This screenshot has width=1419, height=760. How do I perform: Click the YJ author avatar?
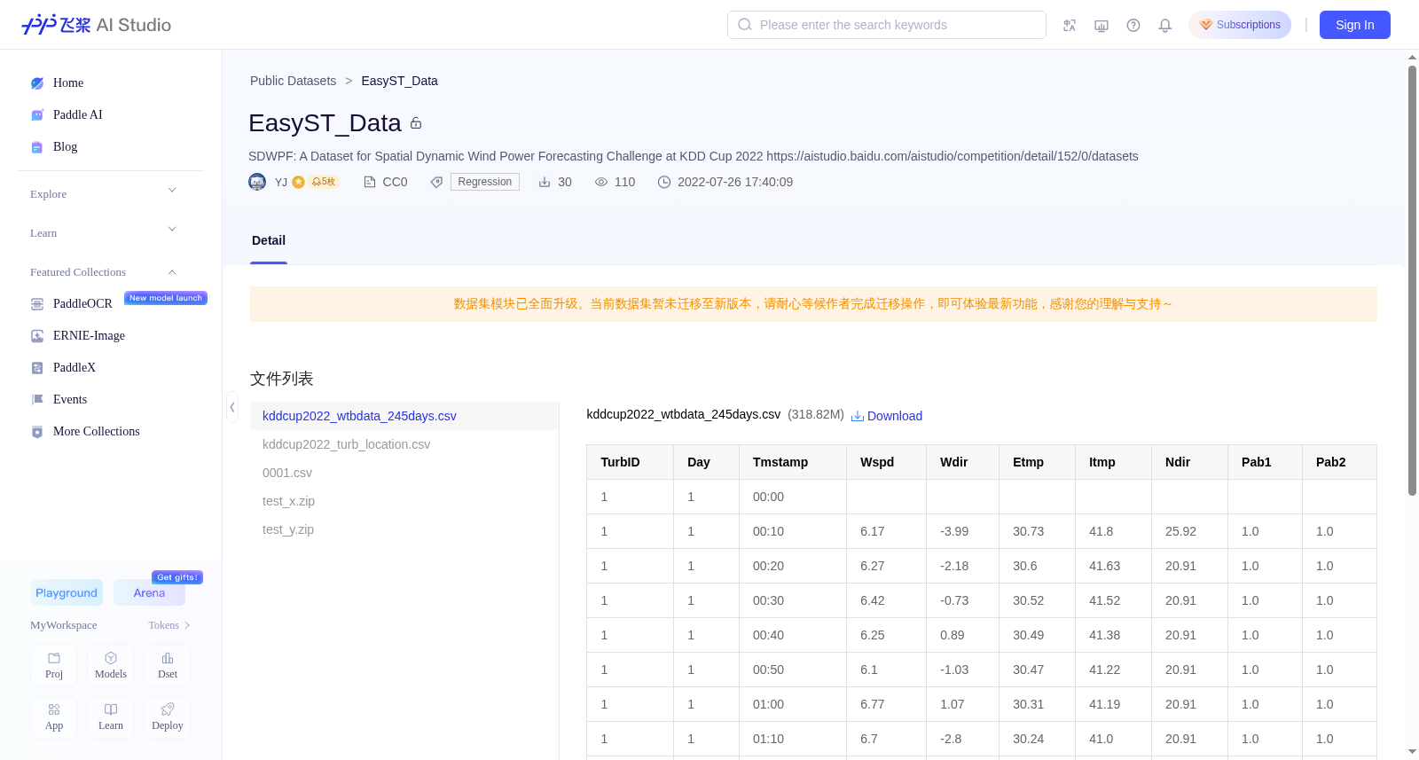click(257, 182)
